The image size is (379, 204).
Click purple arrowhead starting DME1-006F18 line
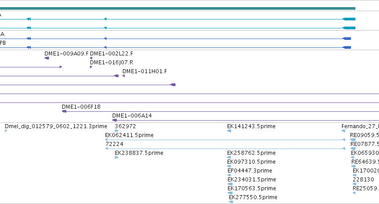[64, 111]
